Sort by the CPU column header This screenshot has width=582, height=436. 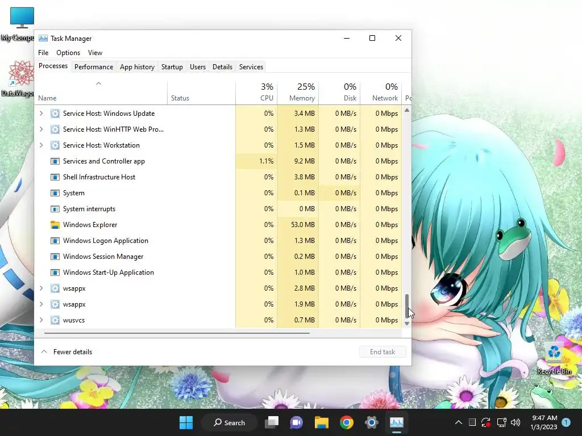(256, 93)
